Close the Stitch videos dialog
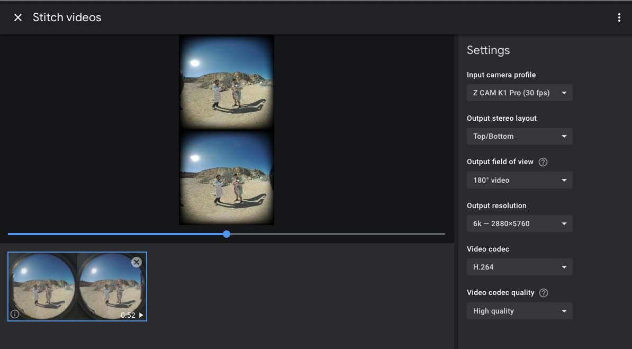This screenshot has height=349, width=632. (18, 17)
